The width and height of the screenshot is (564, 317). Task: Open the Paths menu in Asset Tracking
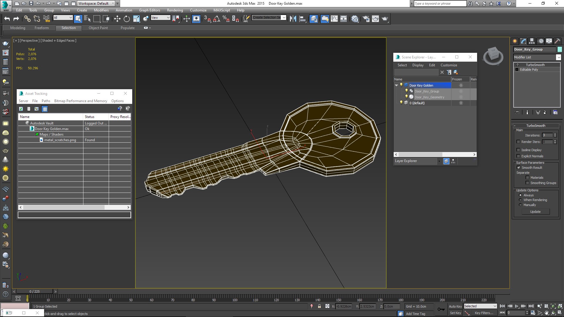46,101
